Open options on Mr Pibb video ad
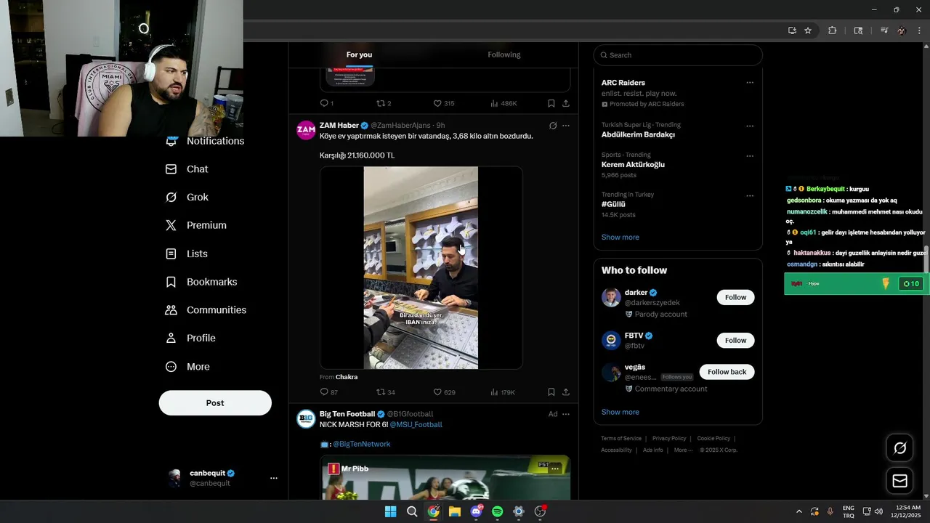This screenshot has width=930, height=523. [555, 469]
